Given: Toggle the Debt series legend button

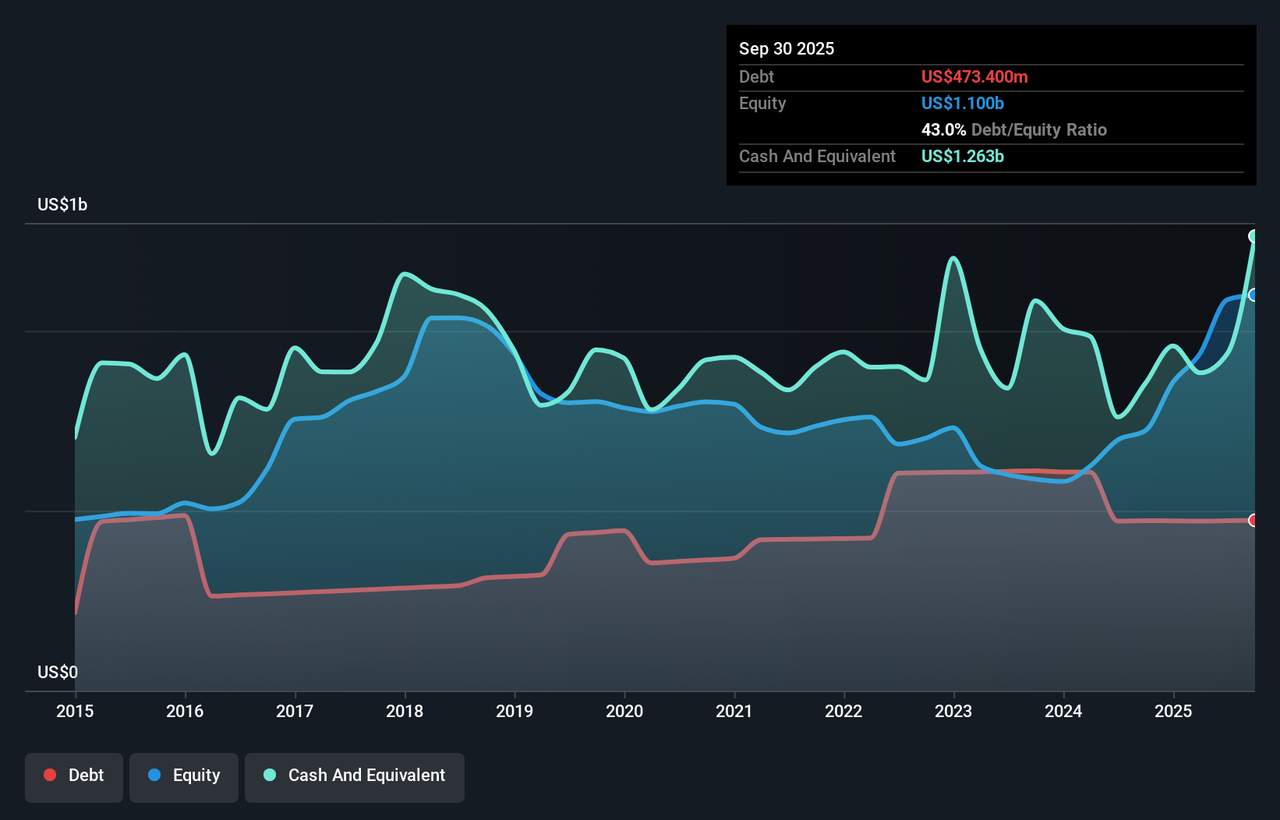Looking at the screenshot, I should click(74, 777).
